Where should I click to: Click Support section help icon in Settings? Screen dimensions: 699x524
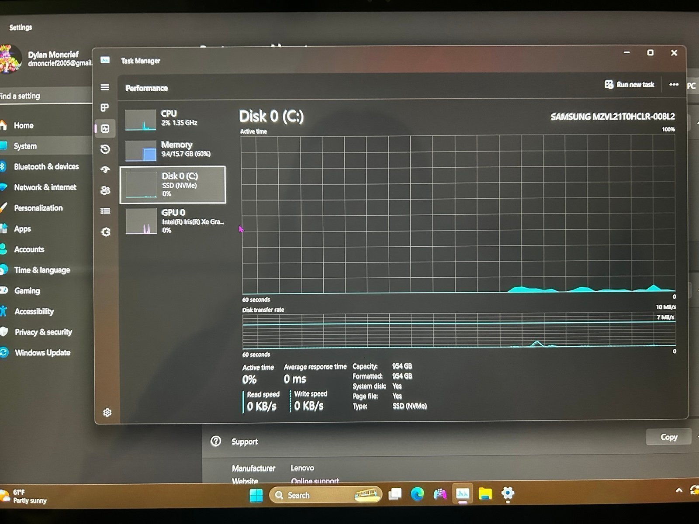216,441
